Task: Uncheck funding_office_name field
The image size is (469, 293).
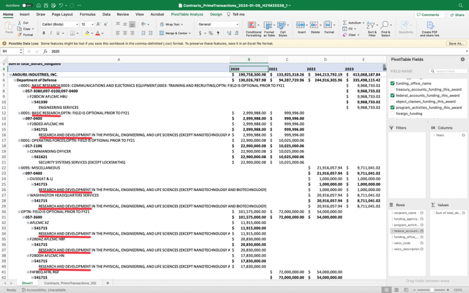Action: [392, 83]
